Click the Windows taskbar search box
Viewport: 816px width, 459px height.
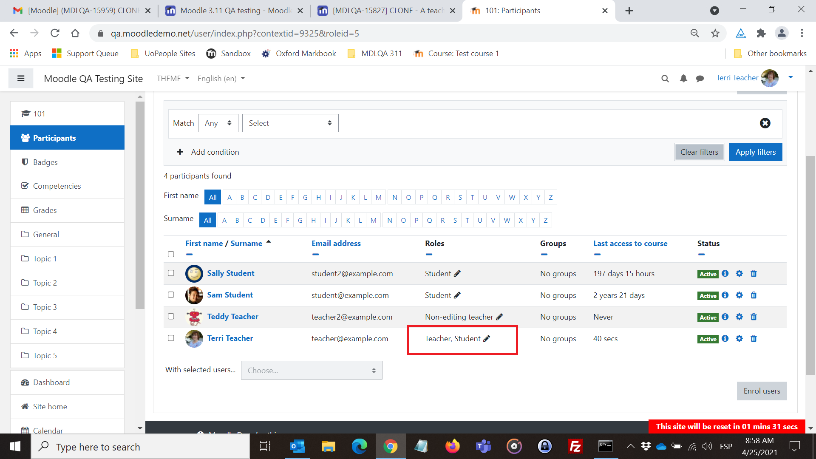point(140,447)
